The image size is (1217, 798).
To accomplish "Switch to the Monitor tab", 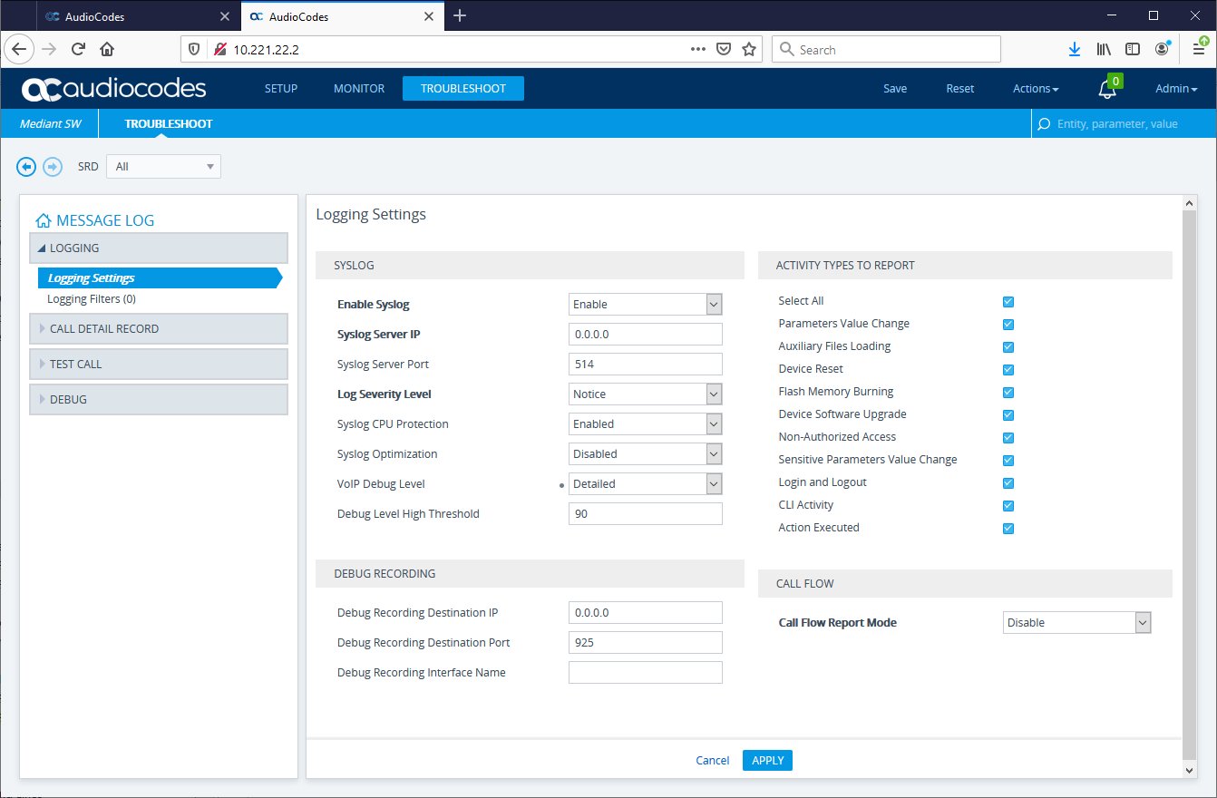I will pyautogui.click(x=359, y=89).
